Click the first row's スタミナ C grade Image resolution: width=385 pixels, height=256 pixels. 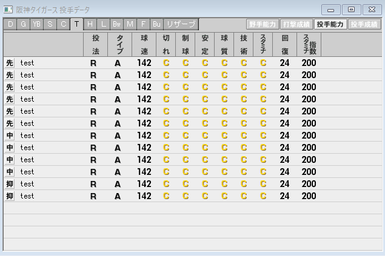tap(263, 63)
